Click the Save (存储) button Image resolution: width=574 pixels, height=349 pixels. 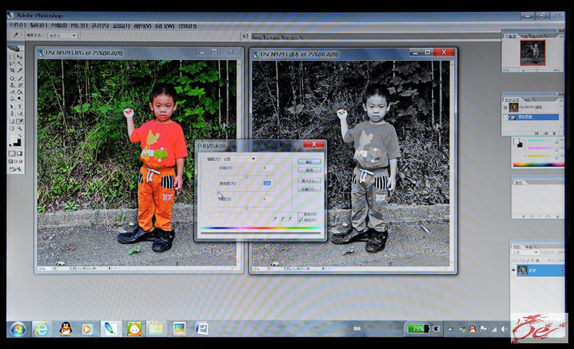coord(309,189)
